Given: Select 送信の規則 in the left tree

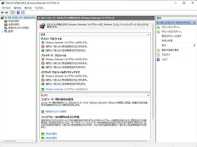Looking at the screenshot, I should click(13, 25).
